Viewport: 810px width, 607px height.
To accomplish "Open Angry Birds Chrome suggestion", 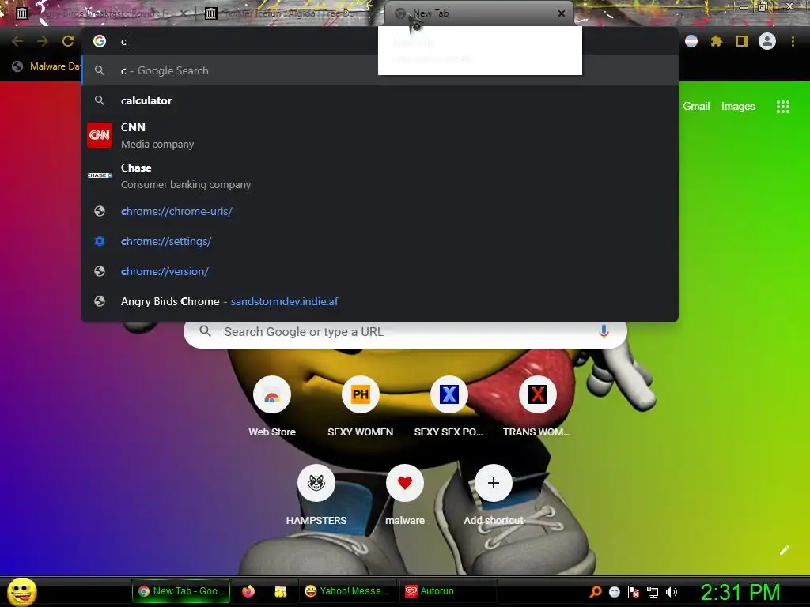I will click(380, 301).
